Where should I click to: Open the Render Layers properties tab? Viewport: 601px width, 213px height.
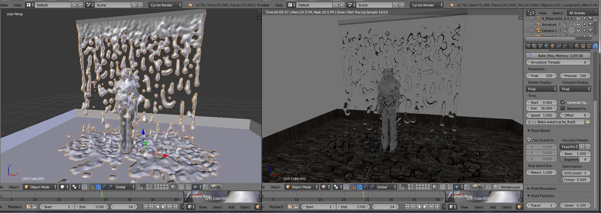534,46
